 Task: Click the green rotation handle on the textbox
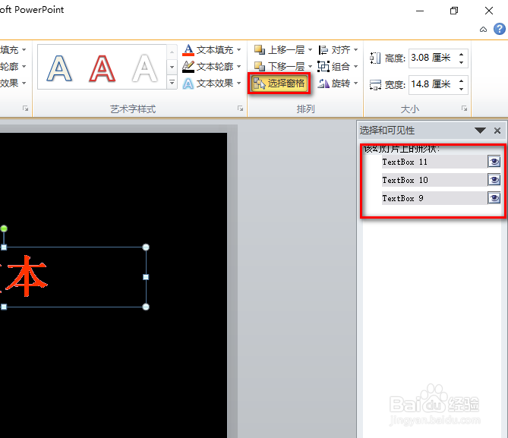4,228
